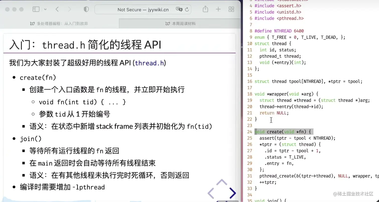Click the return NULL; line in the code editor

274,113
